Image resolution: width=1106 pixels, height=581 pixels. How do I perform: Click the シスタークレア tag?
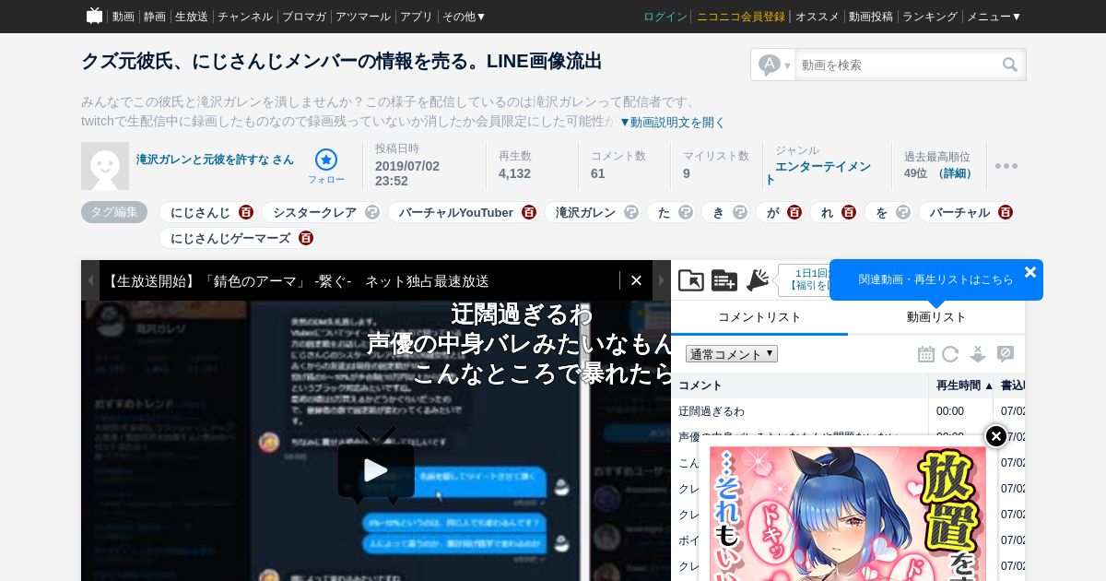[x=314, y=212]
